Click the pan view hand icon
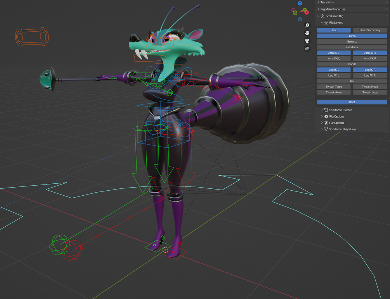The height and width of the screenshot is (299, 390). pos(307,33)
